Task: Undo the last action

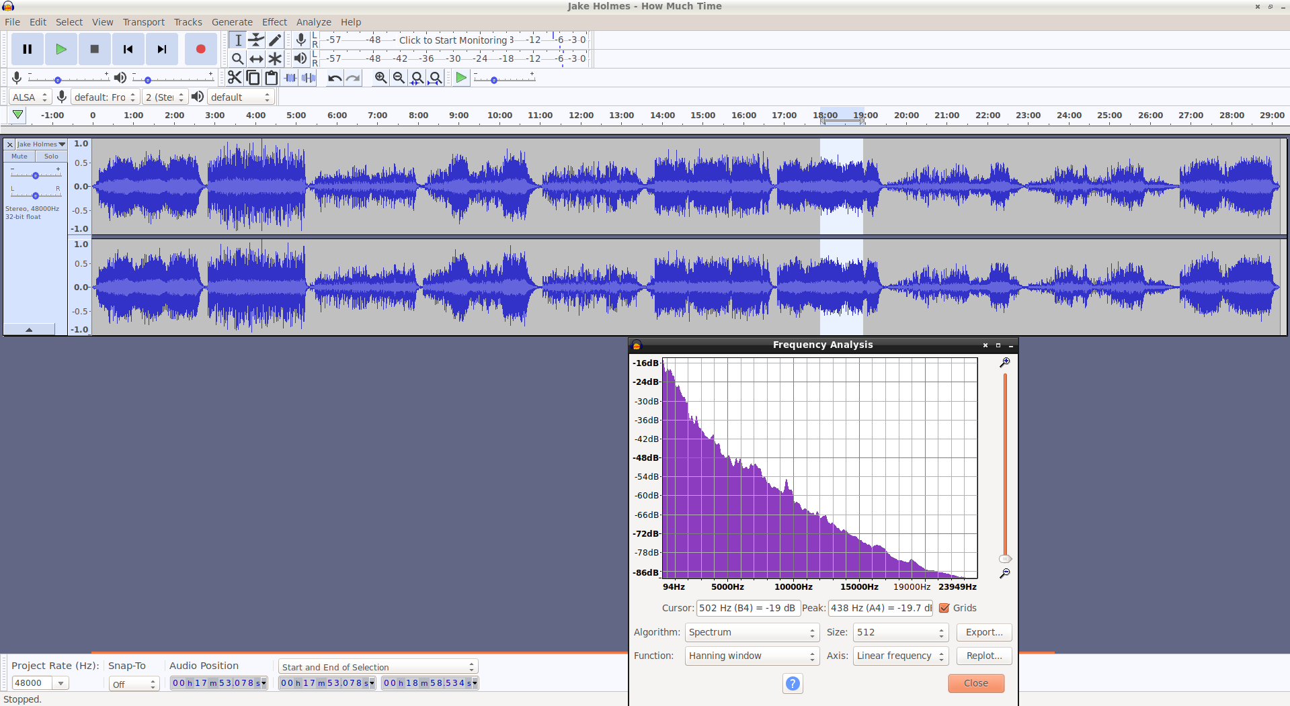Action: click(335, 78)
